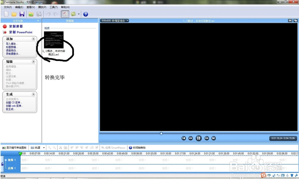Click the redo arrow icon in the toolbar
299x186 pixels.
[56, 14]
